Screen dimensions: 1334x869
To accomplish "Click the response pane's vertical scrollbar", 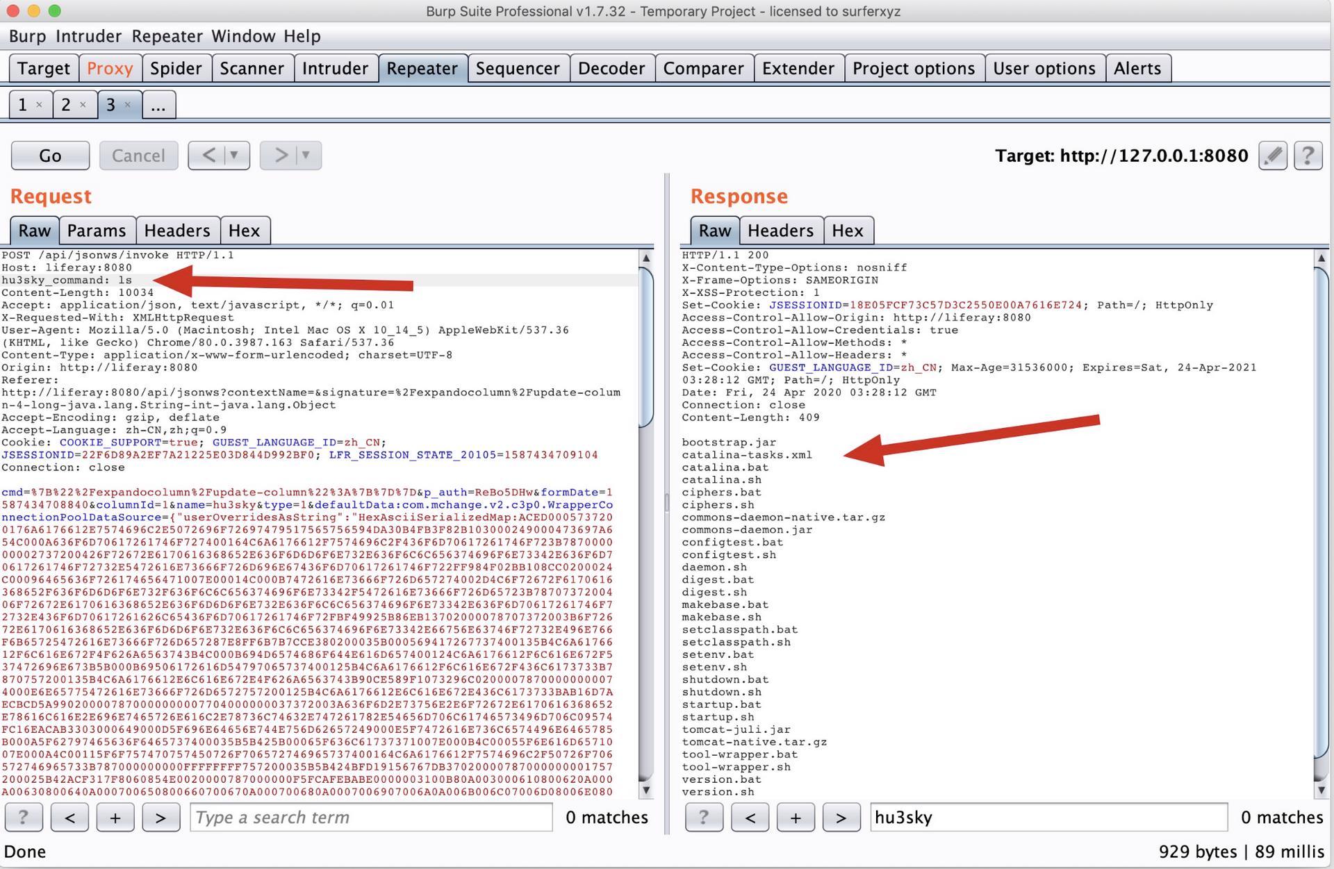I will (x=1321, y=521).
